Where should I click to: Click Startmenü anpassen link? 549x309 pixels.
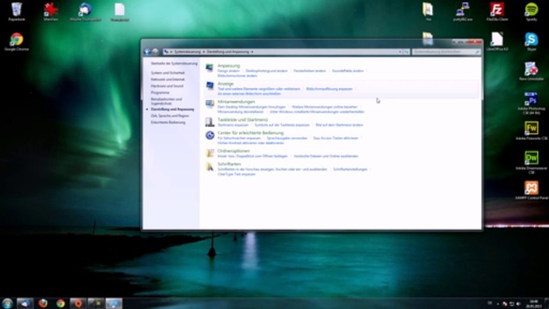click(x=233, y=125)
